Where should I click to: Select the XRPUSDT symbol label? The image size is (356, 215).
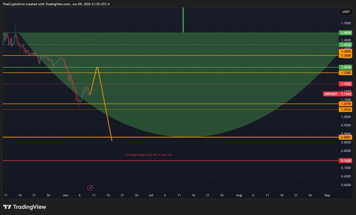click(331, 94)
